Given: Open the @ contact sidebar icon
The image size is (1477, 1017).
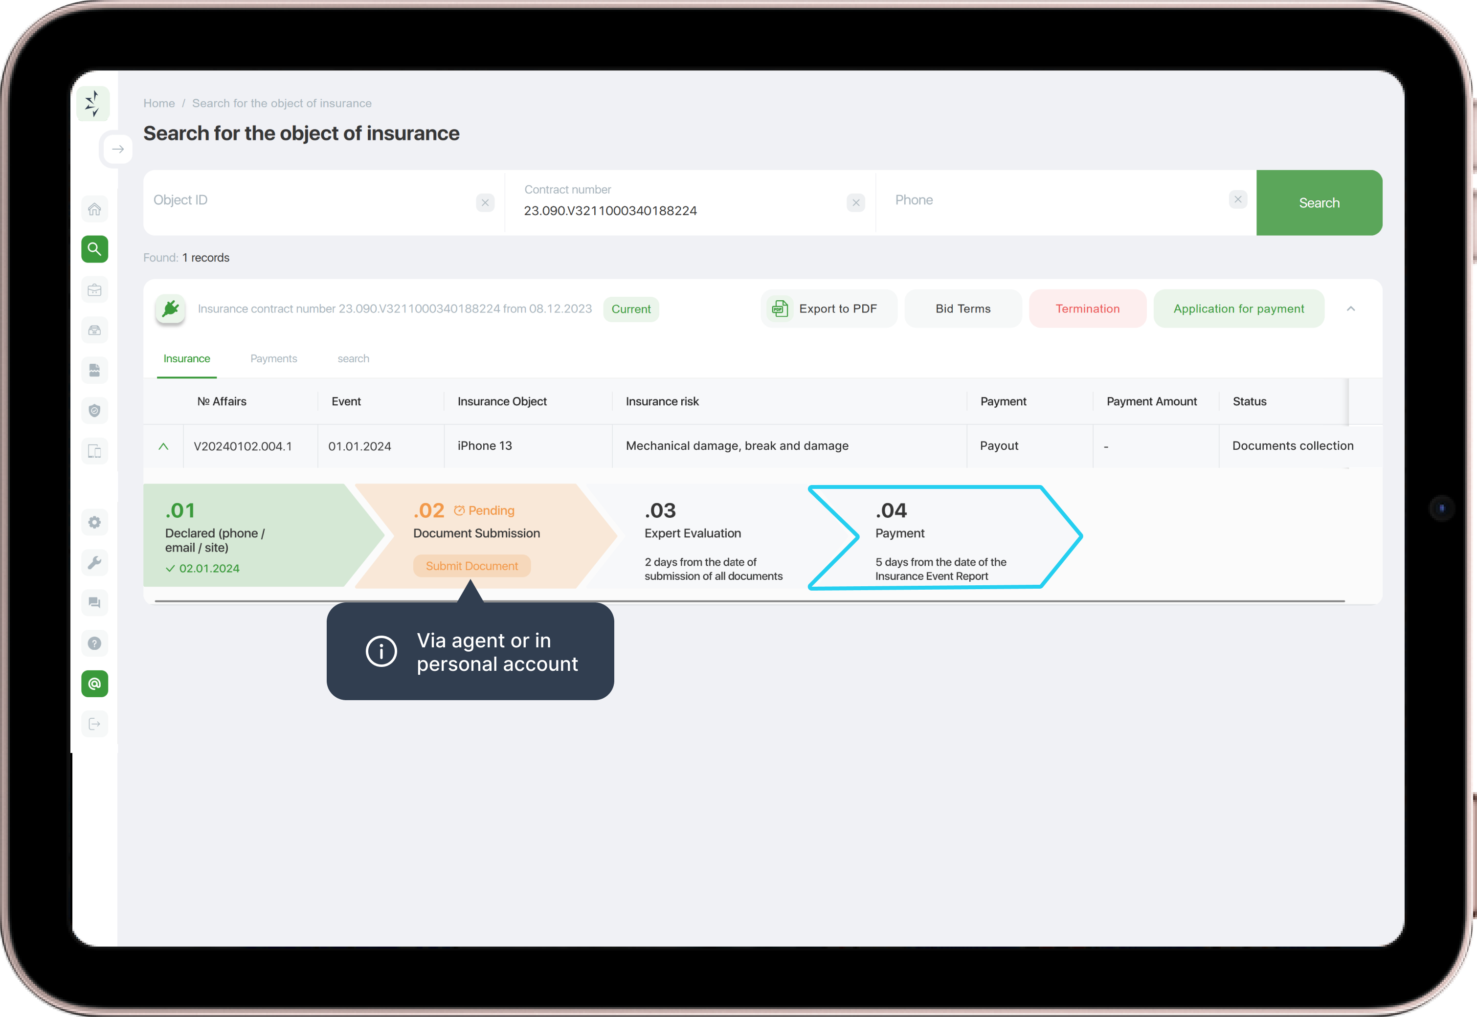Looking at the screenshot, I should pos(94,684).
